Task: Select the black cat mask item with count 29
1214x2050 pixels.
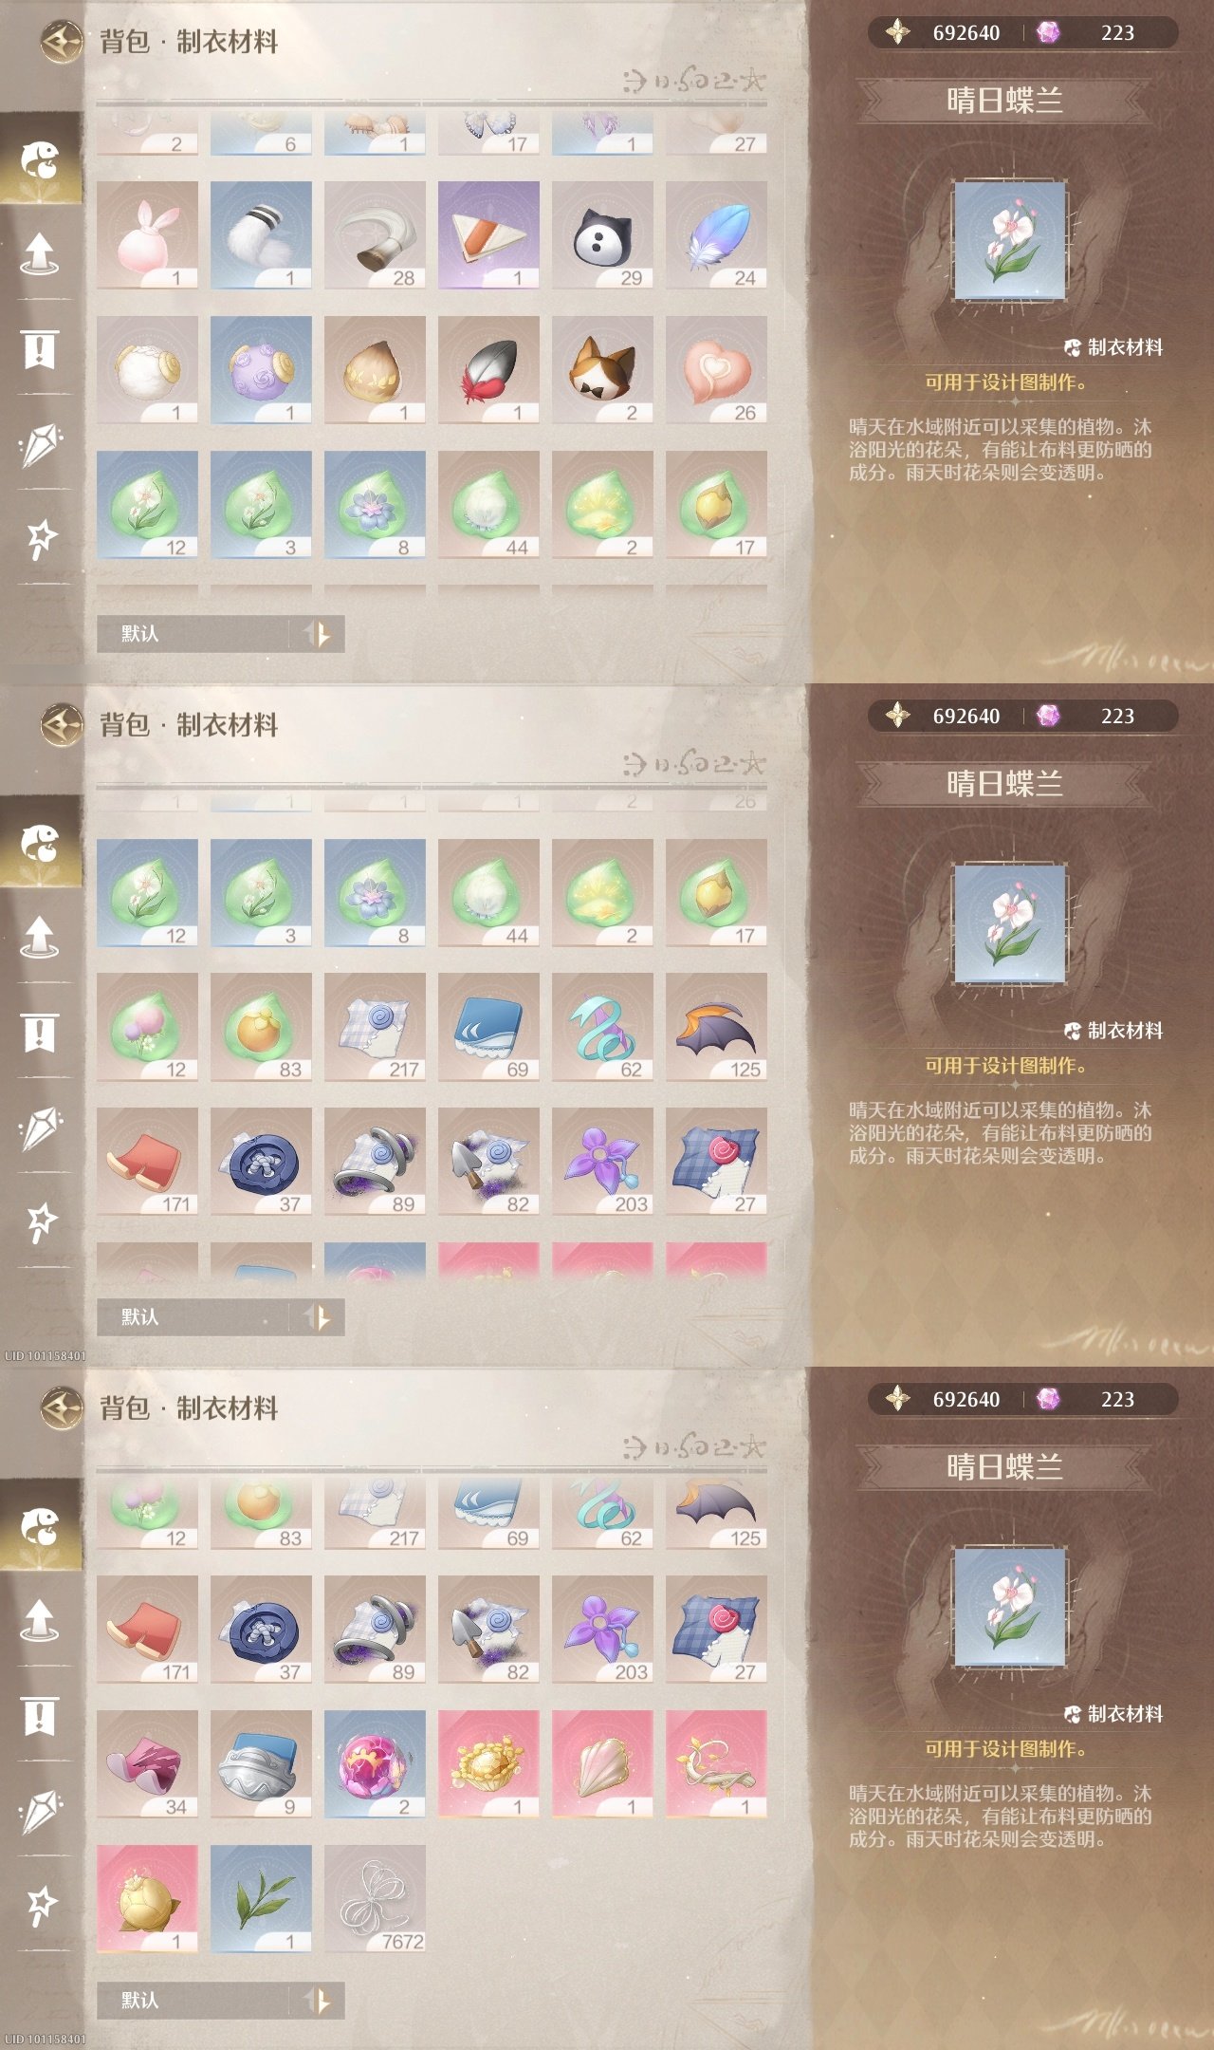Action: coord(602,234)
